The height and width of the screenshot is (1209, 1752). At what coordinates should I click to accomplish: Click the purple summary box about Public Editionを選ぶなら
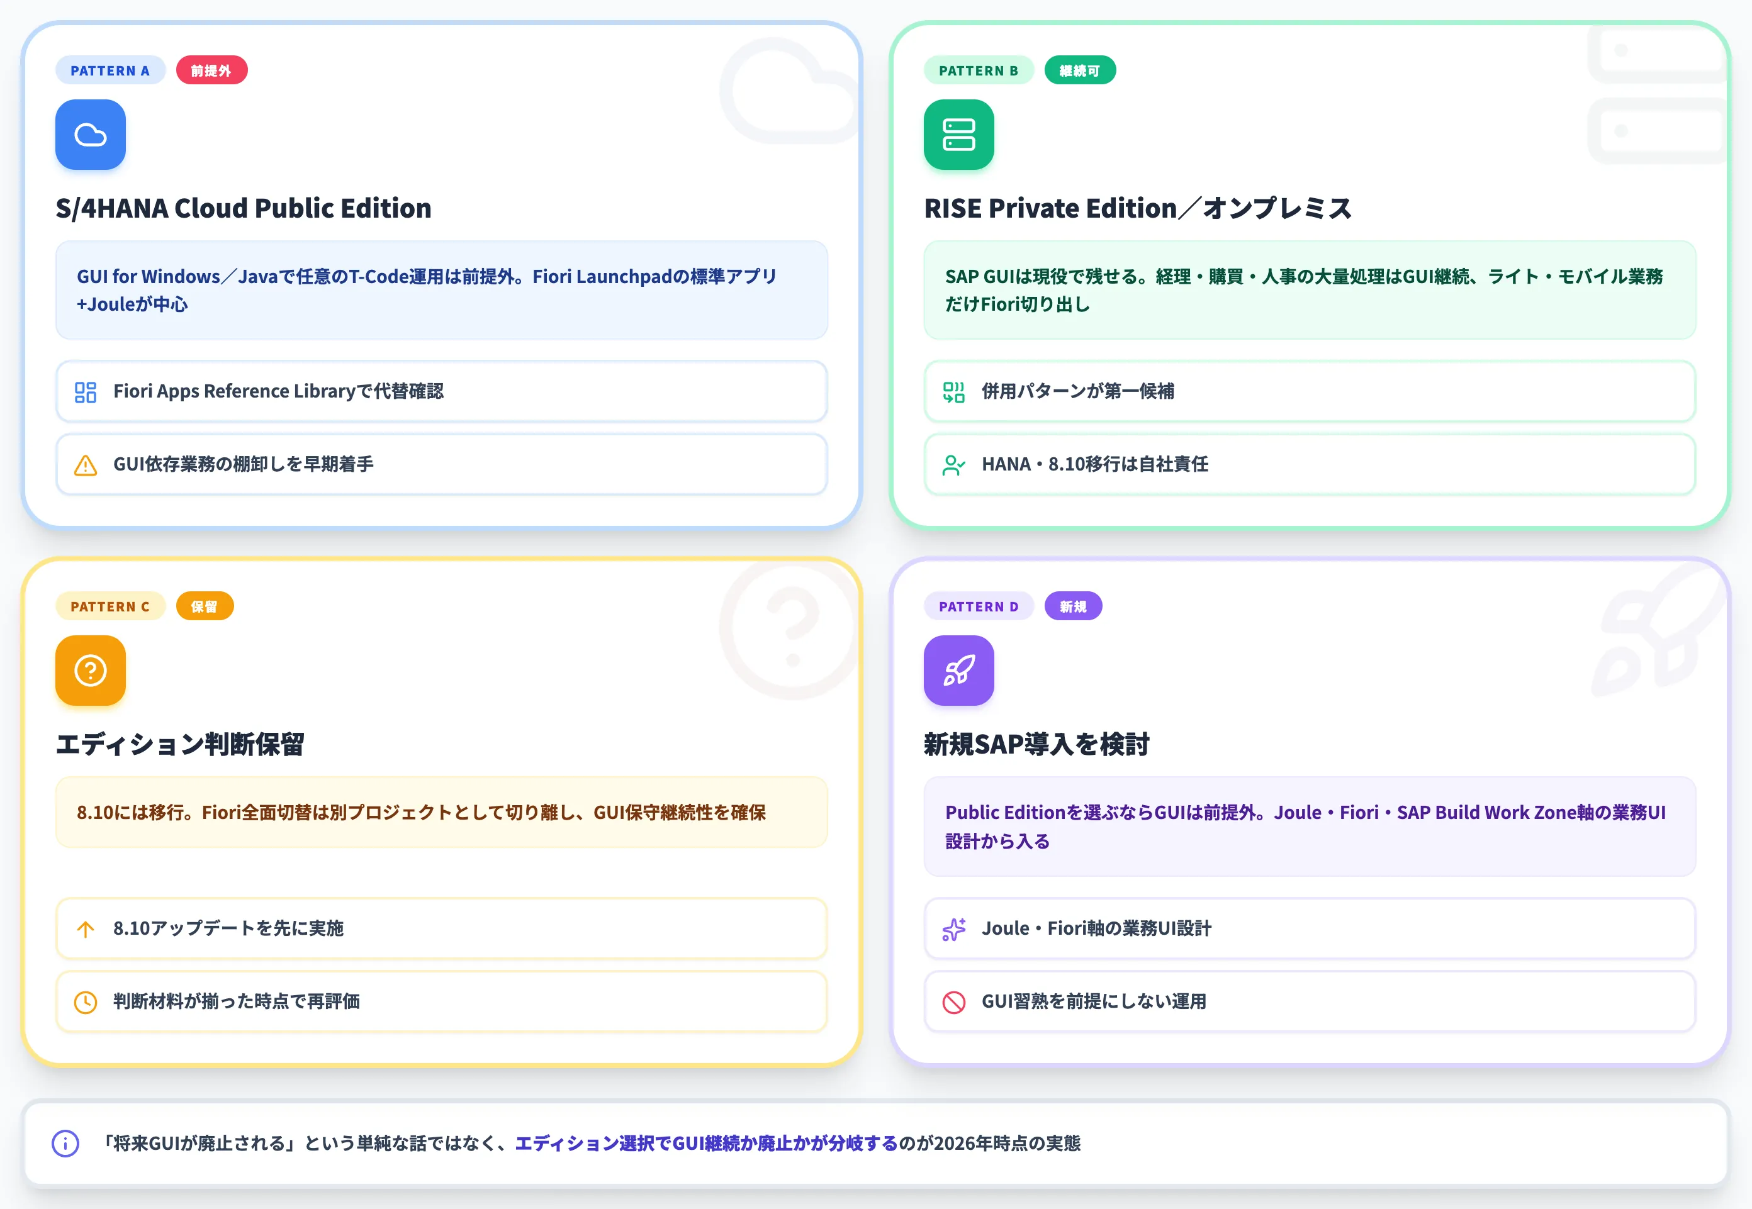coord(1310,827)
